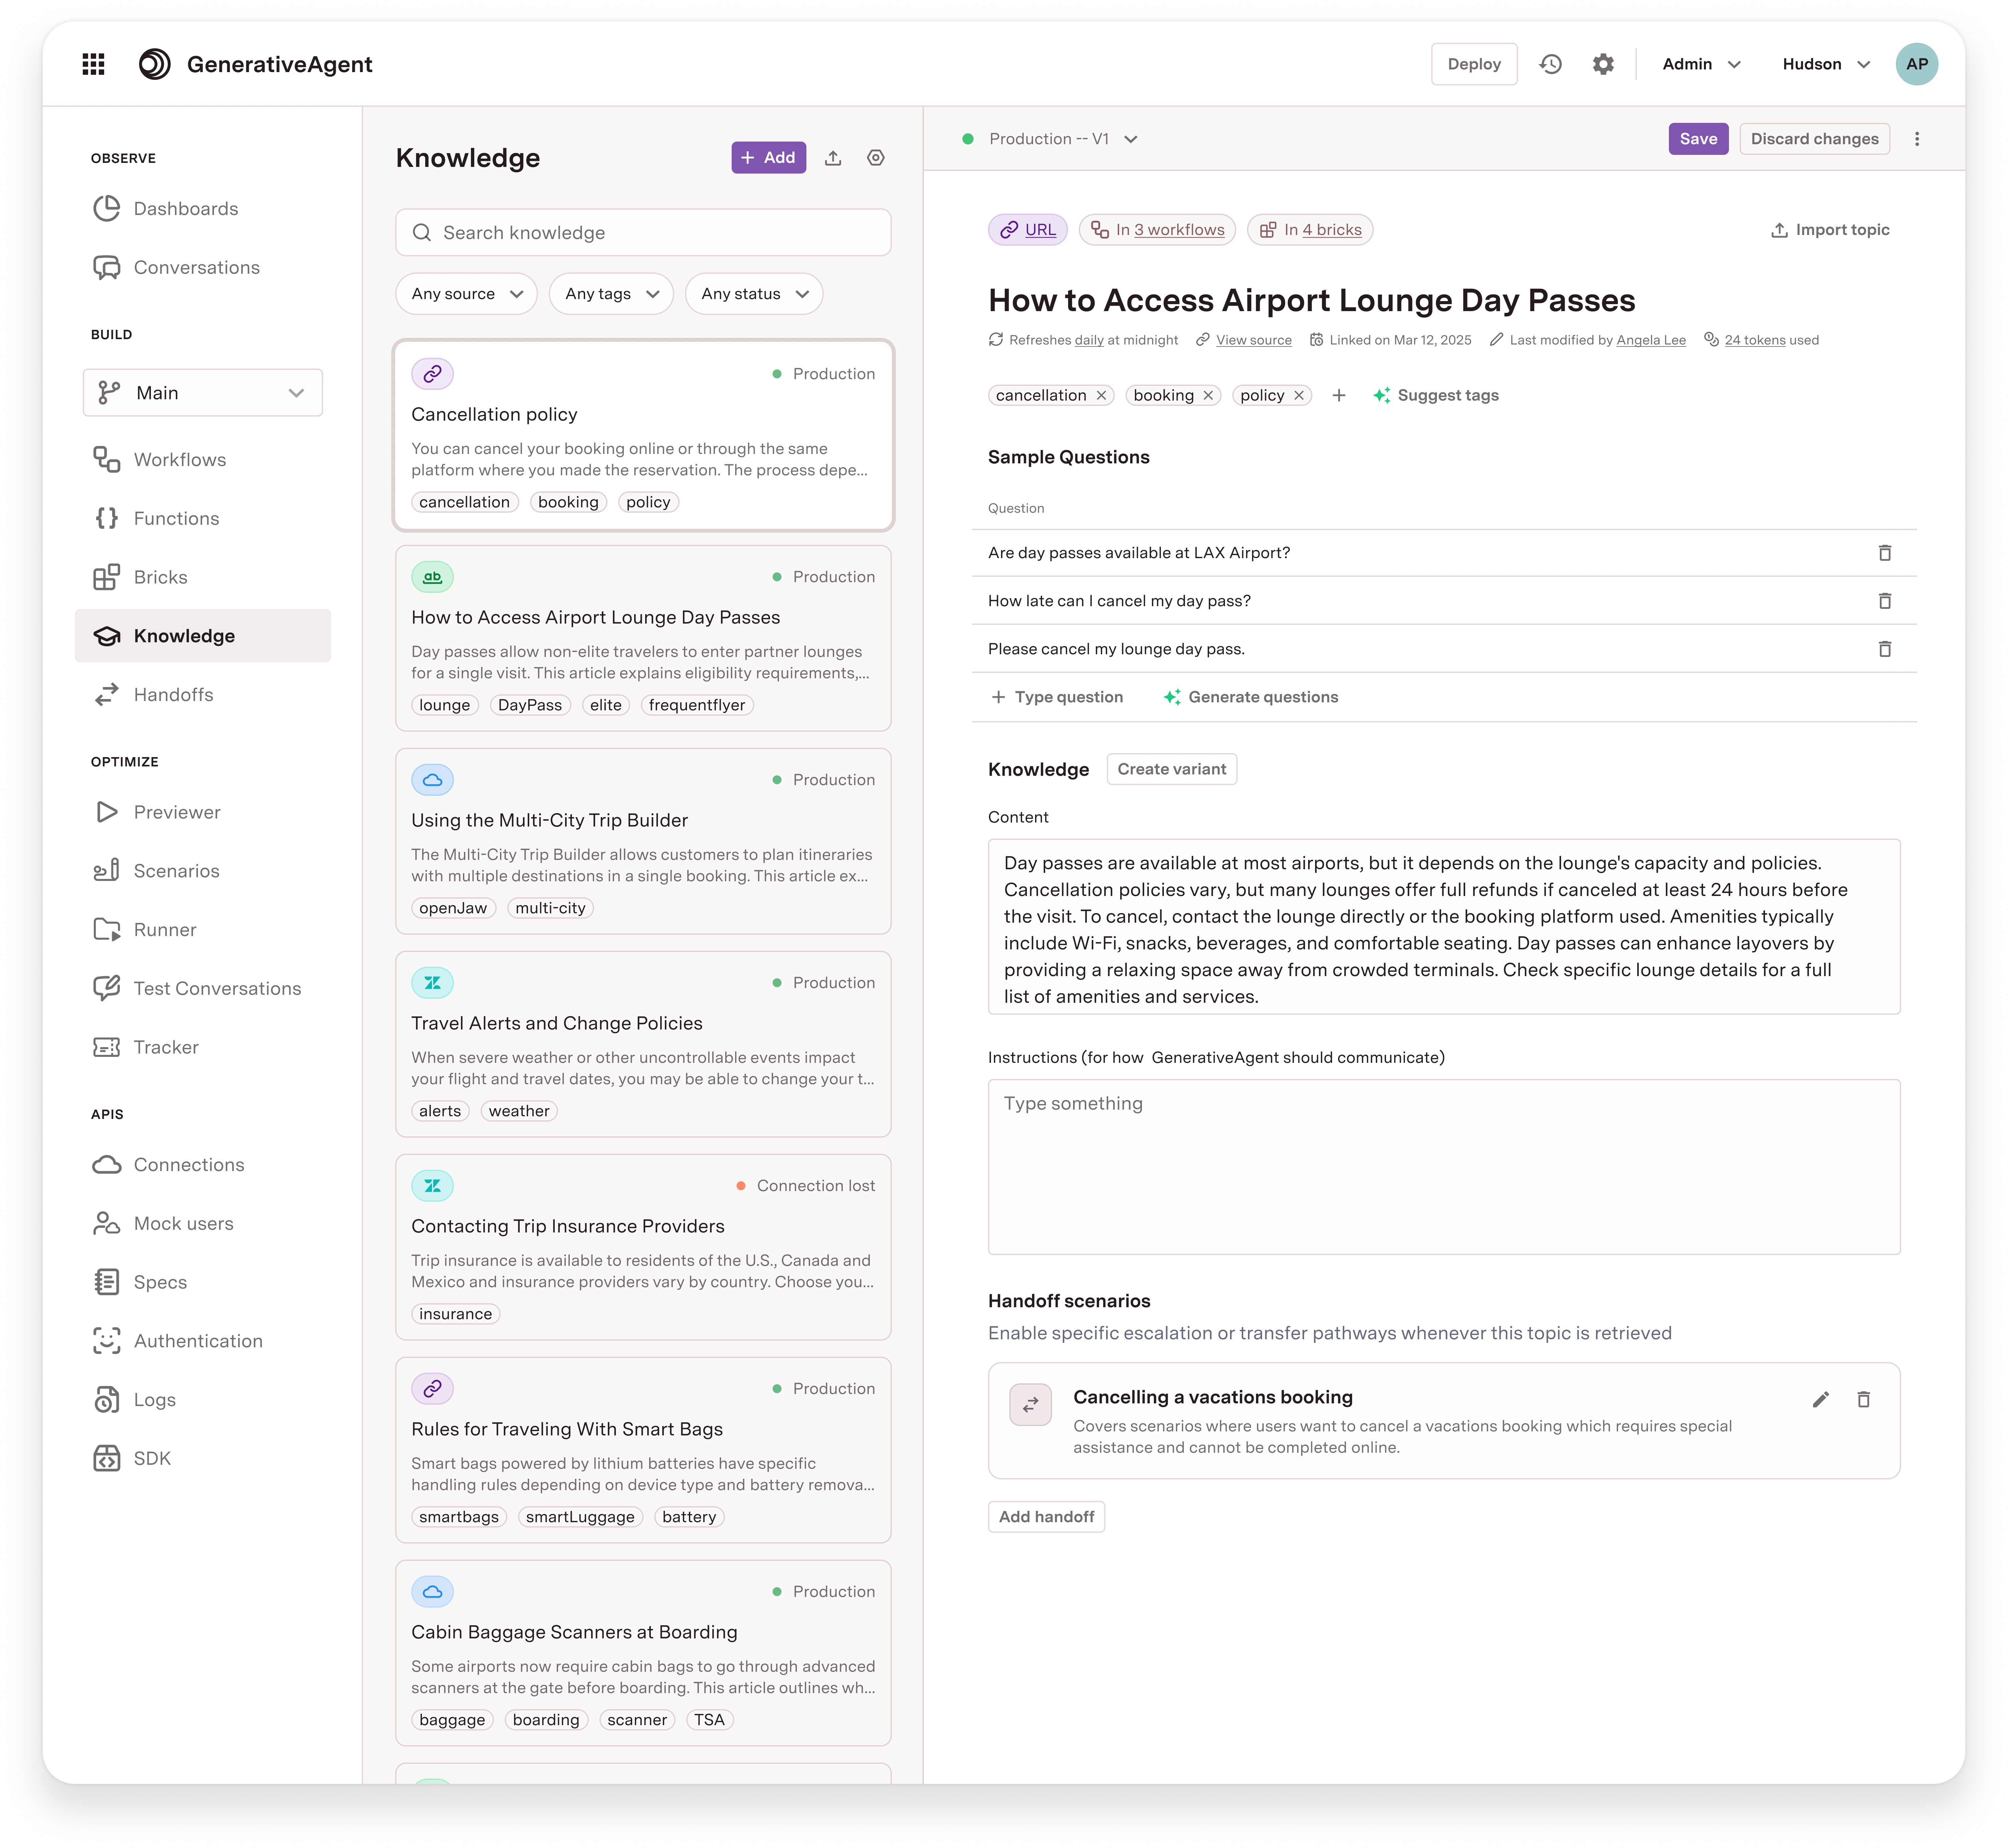Navigate to Test Conversations
This screenshot has height=1848, width=2008.
(197, 989)
